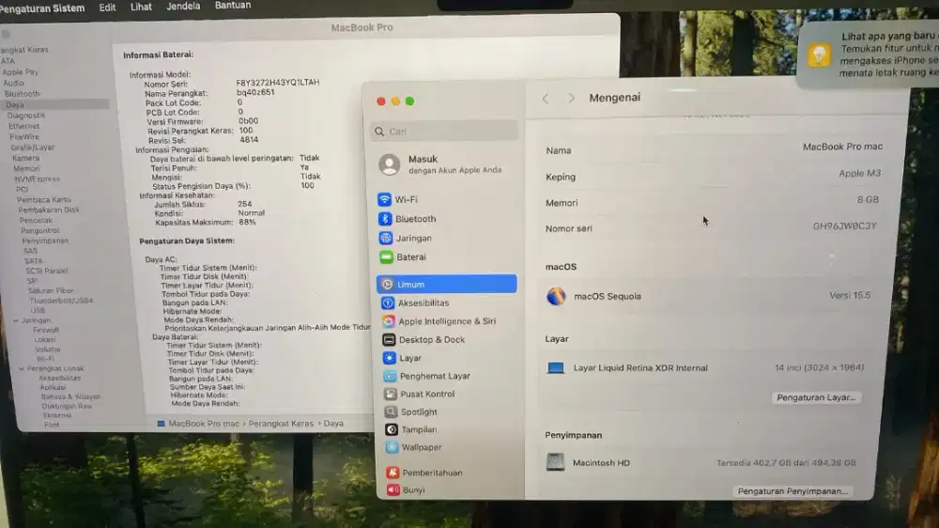The image size is (939, 528).
Task: Open the Desktop & Dock icon
Action: click(x=389, y=340)
